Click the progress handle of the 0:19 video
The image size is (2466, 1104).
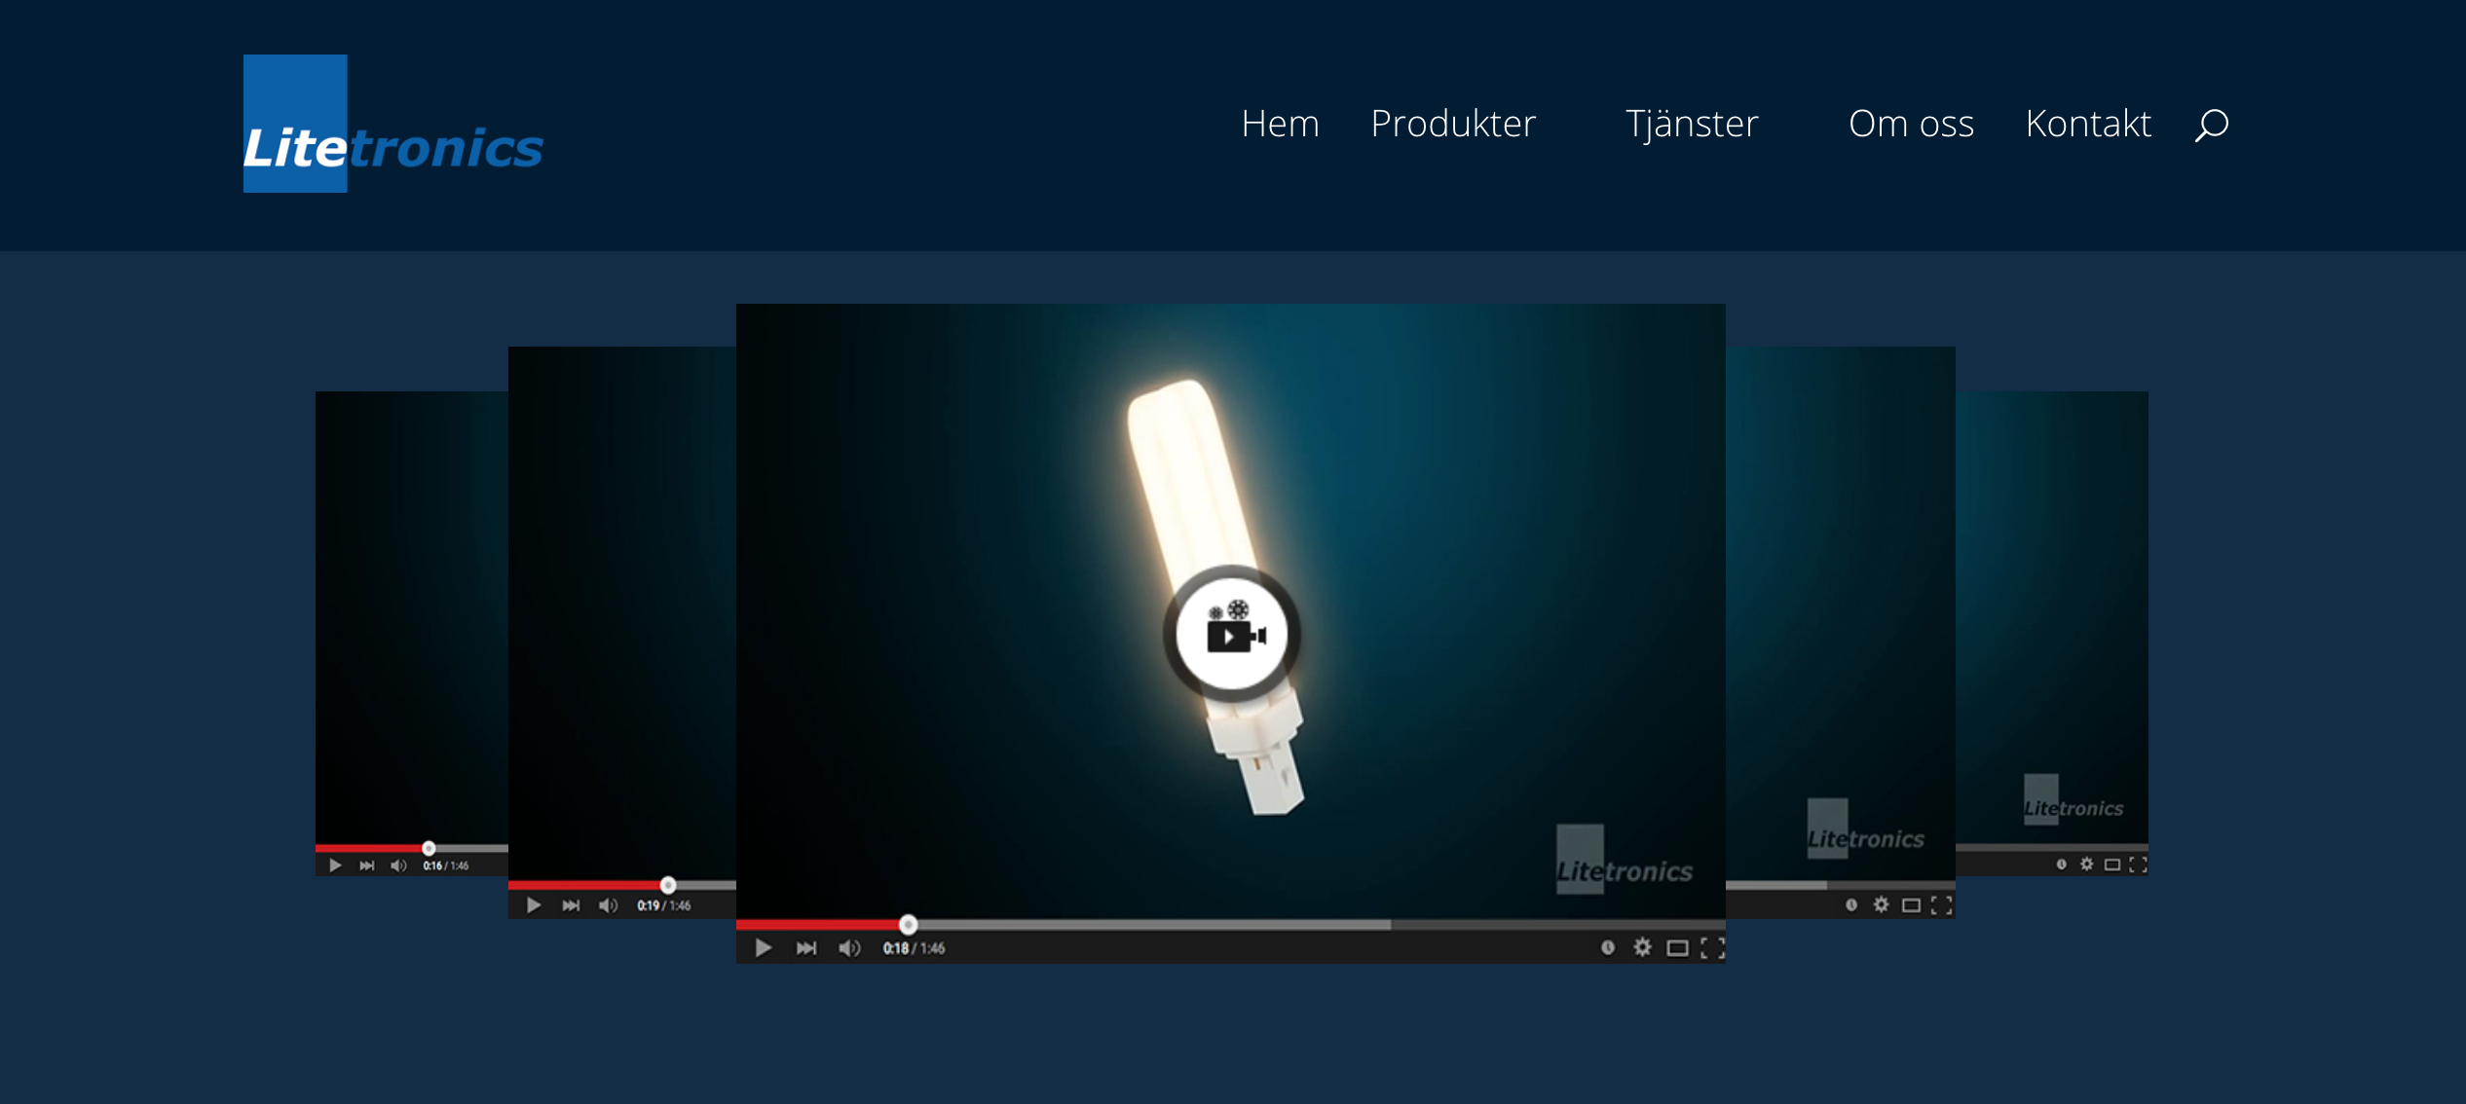coord(668,885)
